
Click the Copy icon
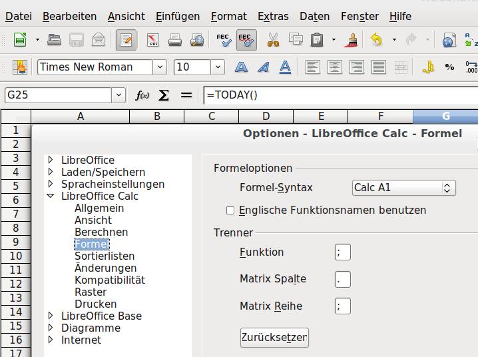[x=296, y=40]
